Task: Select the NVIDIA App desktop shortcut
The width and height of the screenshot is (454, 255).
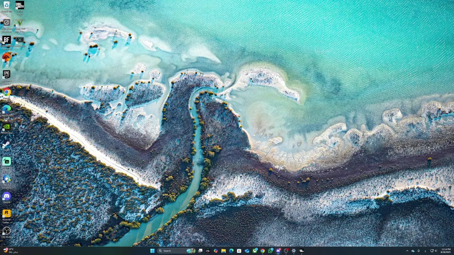Action: tap(6, 128)
